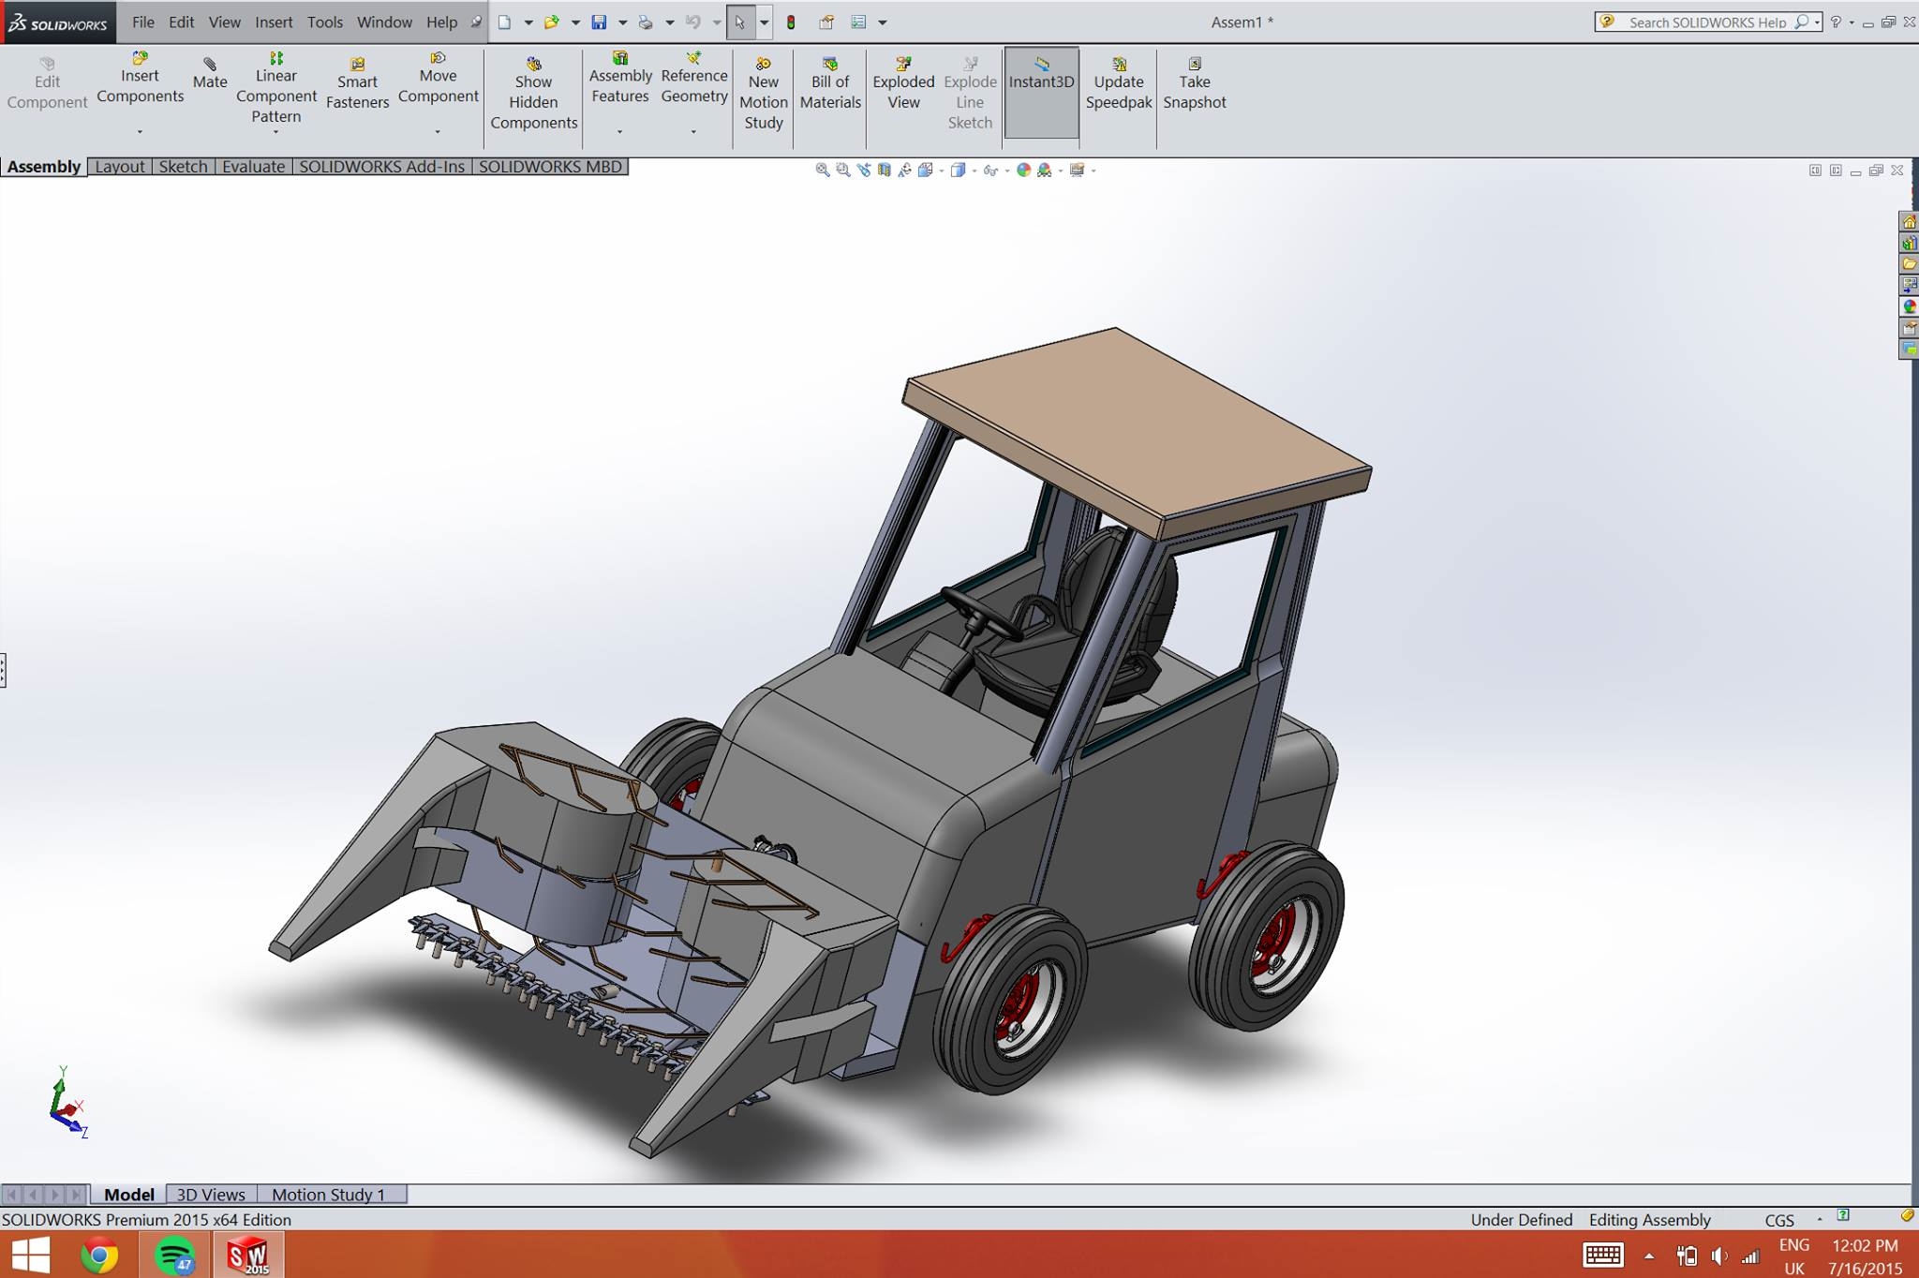Click Edit Appearance color ball icon
1919x1278 pixels.
[1023, 170]
